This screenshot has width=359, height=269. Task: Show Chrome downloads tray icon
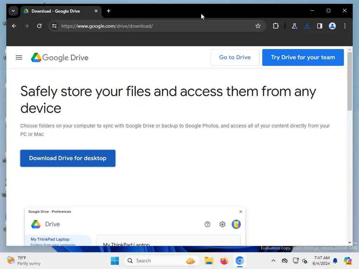(307, 26)
